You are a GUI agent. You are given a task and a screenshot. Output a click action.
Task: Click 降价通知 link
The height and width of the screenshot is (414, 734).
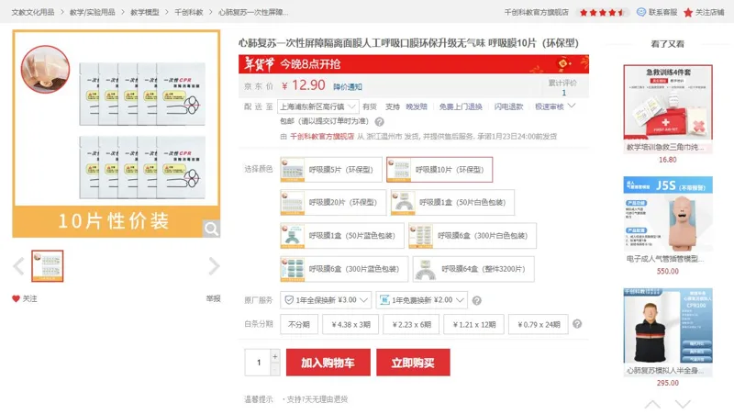[x=348, y=87]
